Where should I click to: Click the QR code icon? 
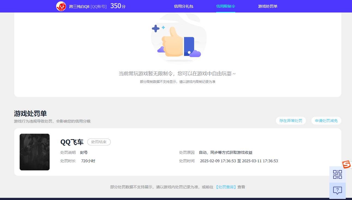pyautogui.click(x=338, y=175)
